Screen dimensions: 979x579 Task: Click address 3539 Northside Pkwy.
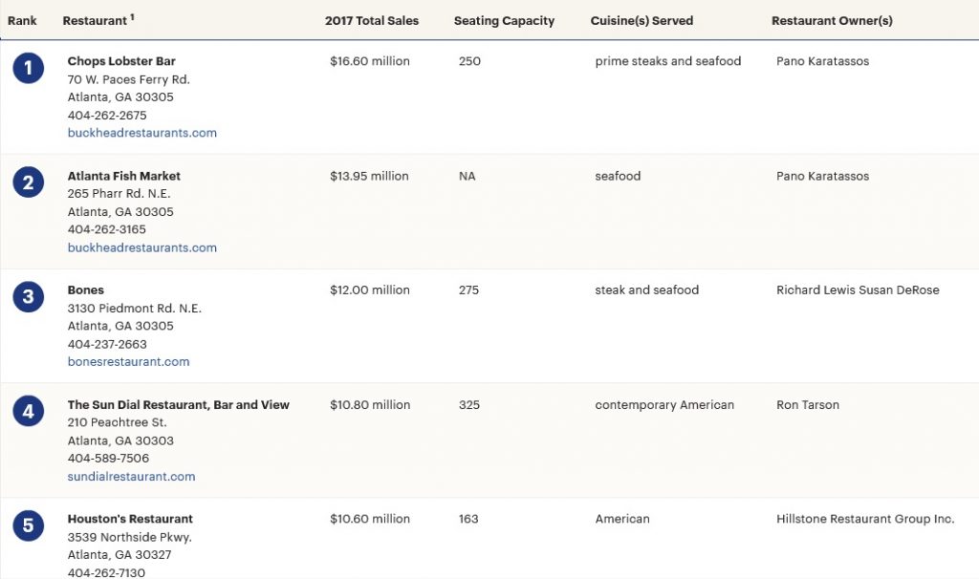[x=129, y=537]
